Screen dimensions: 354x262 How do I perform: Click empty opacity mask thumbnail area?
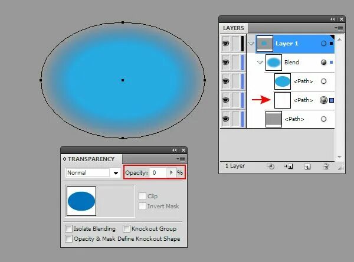click(x=116, y=201)
